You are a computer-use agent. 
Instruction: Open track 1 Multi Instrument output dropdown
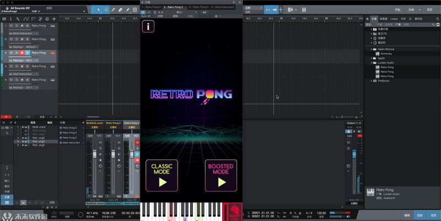pos(36,34)
